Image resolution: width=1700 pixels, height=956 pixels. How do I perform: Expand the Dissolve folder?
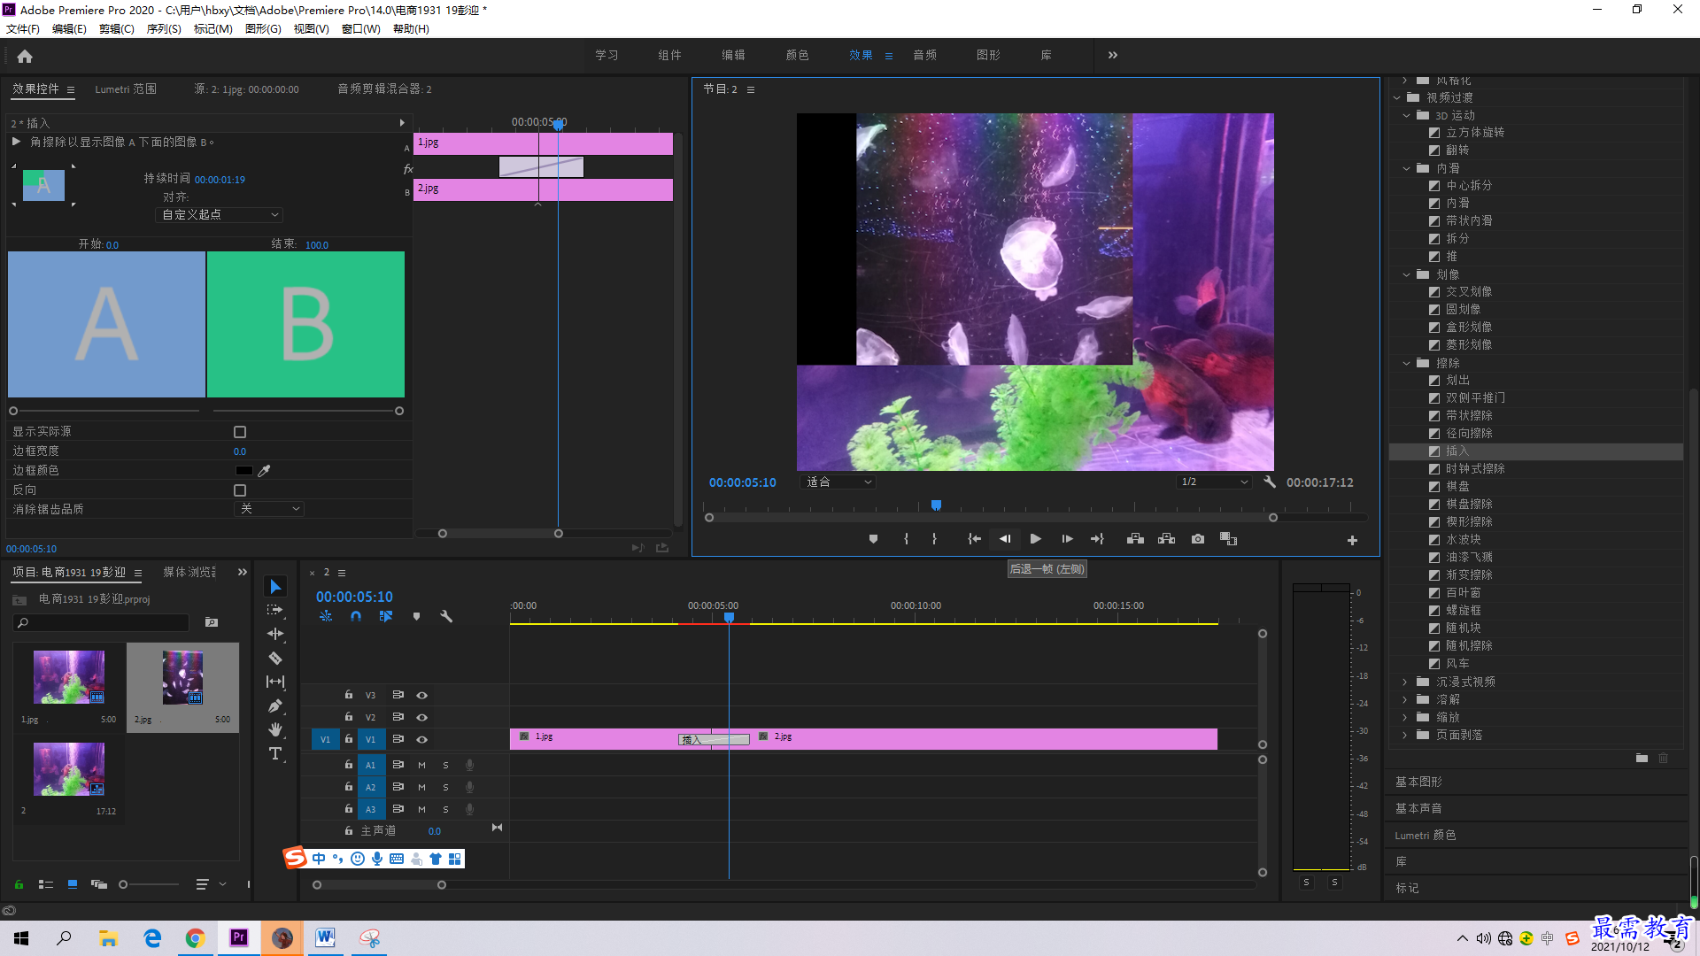1405,699
